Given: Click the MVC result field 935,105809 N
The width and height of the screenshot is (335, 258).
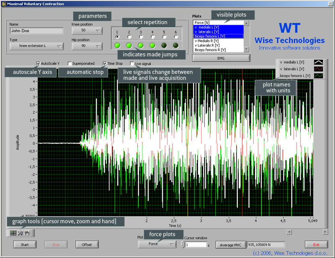Looking at the screenshot, I should coord(266,245).
